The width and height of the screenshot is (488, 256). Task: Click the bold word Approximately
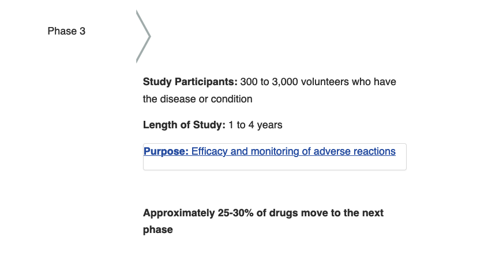pos(179,213)
